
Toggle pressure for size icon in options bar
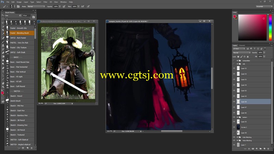click(x=88, y=7)
